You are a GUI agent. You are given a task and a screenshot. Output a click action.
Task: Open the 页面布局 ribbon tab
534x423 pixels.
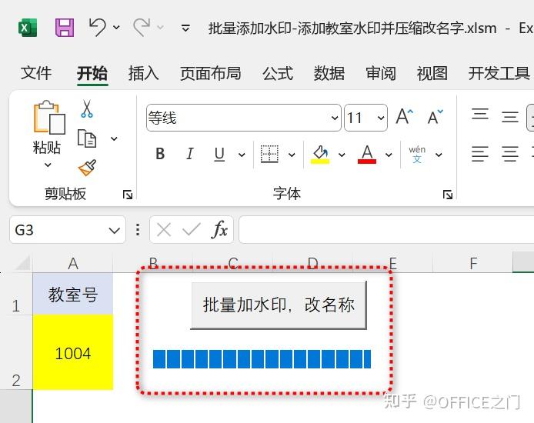tap(211, 73)
